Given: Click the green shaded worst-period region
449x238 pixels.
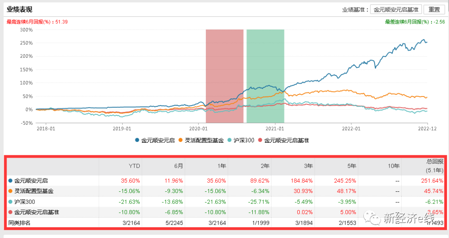Looking at the screenshot, I should click(265, 75).
